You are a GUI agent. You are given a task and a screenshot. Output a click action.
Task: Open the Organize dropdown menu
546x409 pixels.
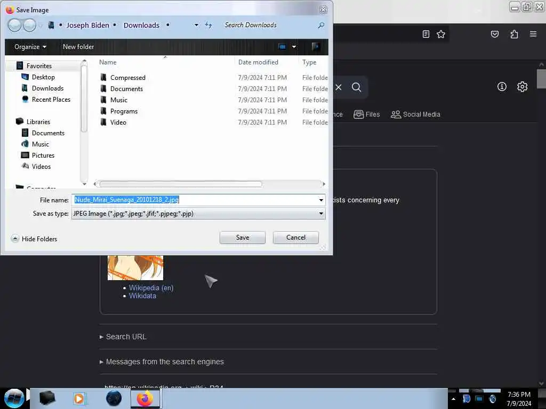point(30,47)
